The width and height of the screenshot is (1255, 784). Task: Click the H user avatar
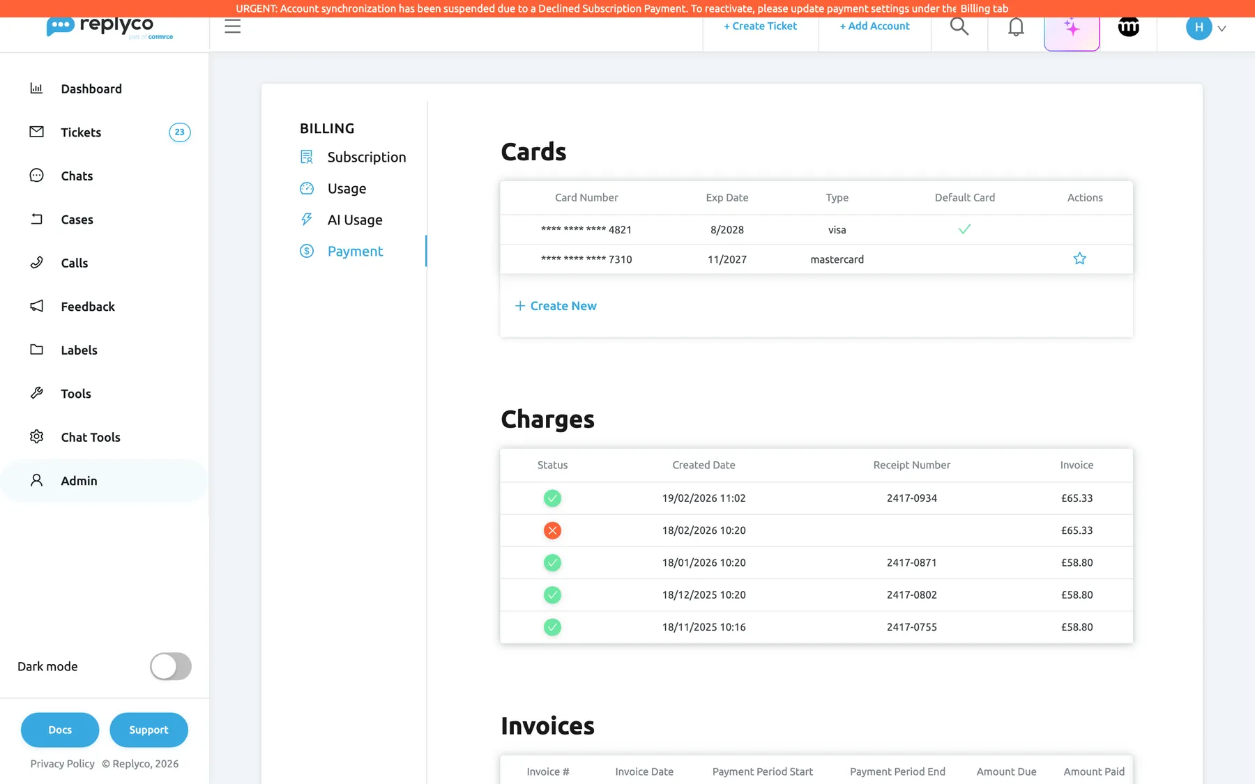click(x=1199, y=27)
